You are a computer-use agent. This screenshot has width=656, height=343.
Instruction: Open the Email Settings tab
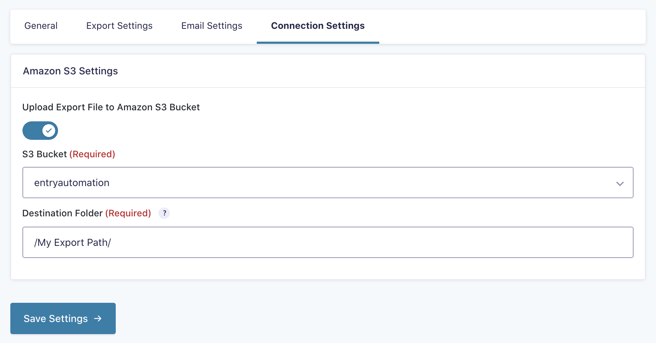click(212, 26)
